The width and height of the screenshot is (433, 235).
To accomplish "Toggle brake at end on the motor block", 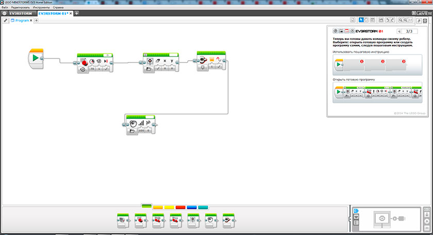I will point(106,68).
